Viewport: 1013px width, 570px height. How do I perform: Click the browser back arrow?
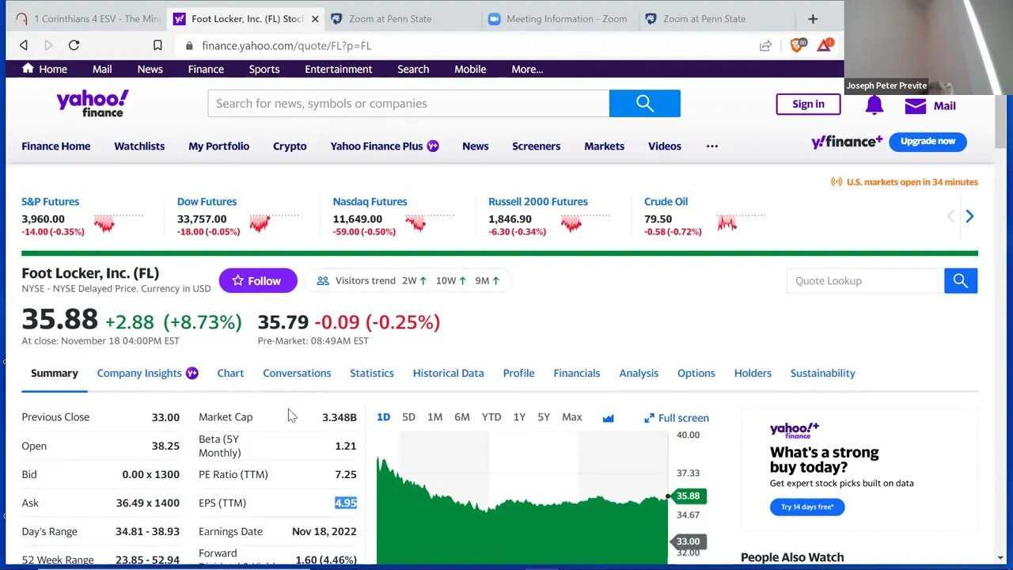pos(24,45)
